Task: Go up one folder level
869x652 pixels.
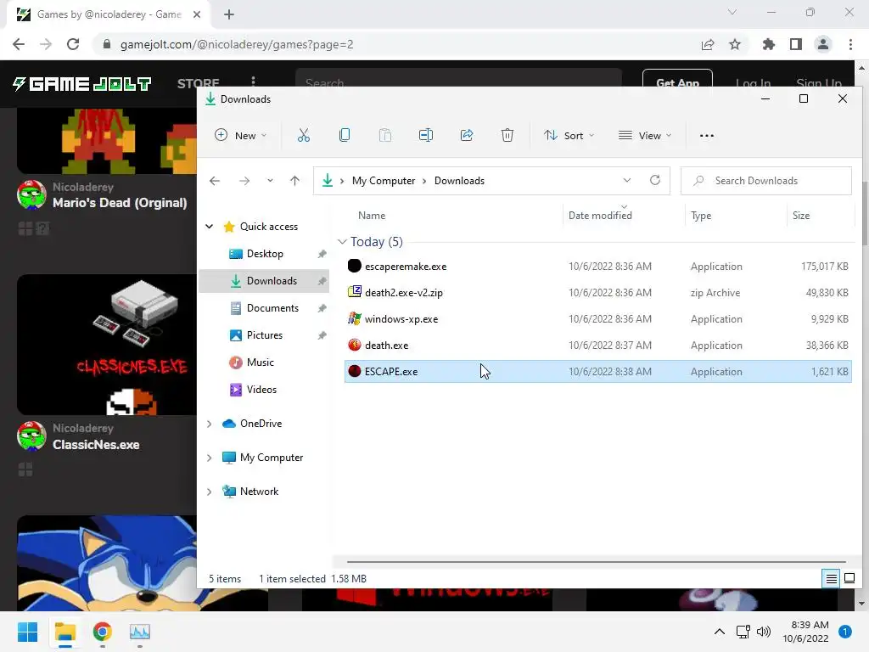Action: [294, 181]
